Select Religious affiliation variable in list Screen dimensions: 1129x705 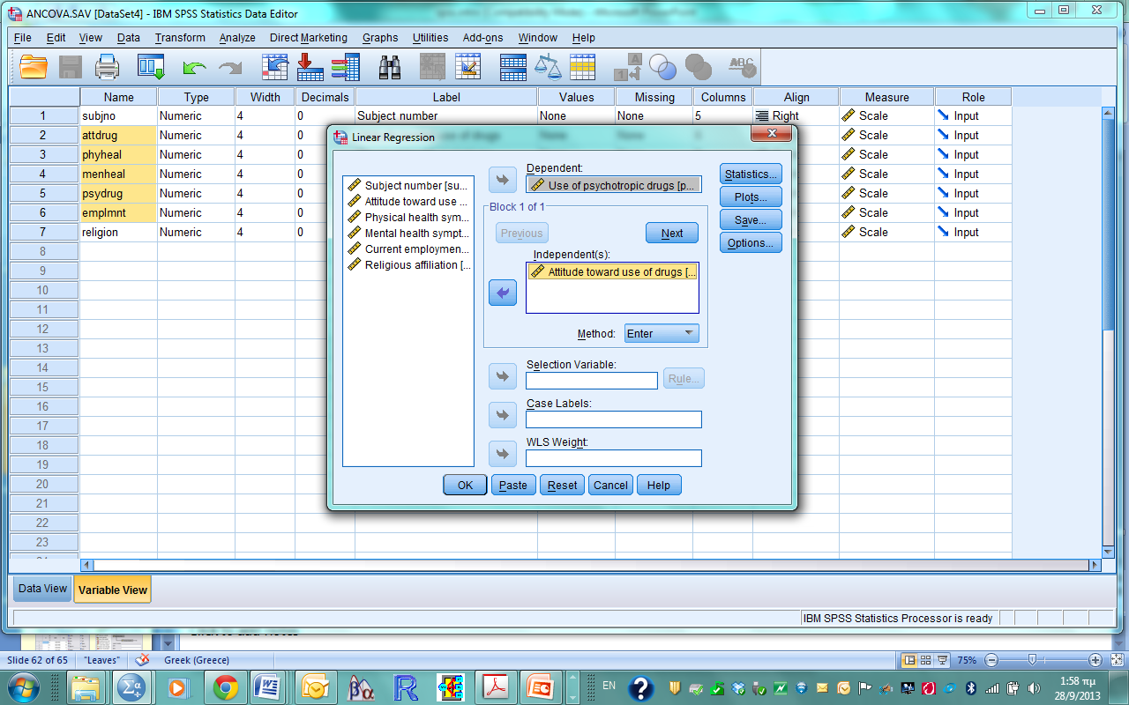(408, 264)
